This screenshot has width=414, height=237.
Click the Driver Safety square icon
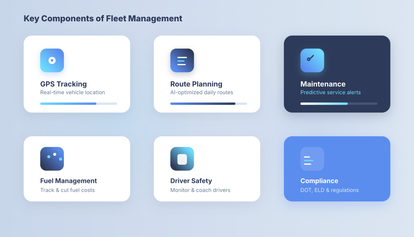pyautogui.click(x=182, y=159)
